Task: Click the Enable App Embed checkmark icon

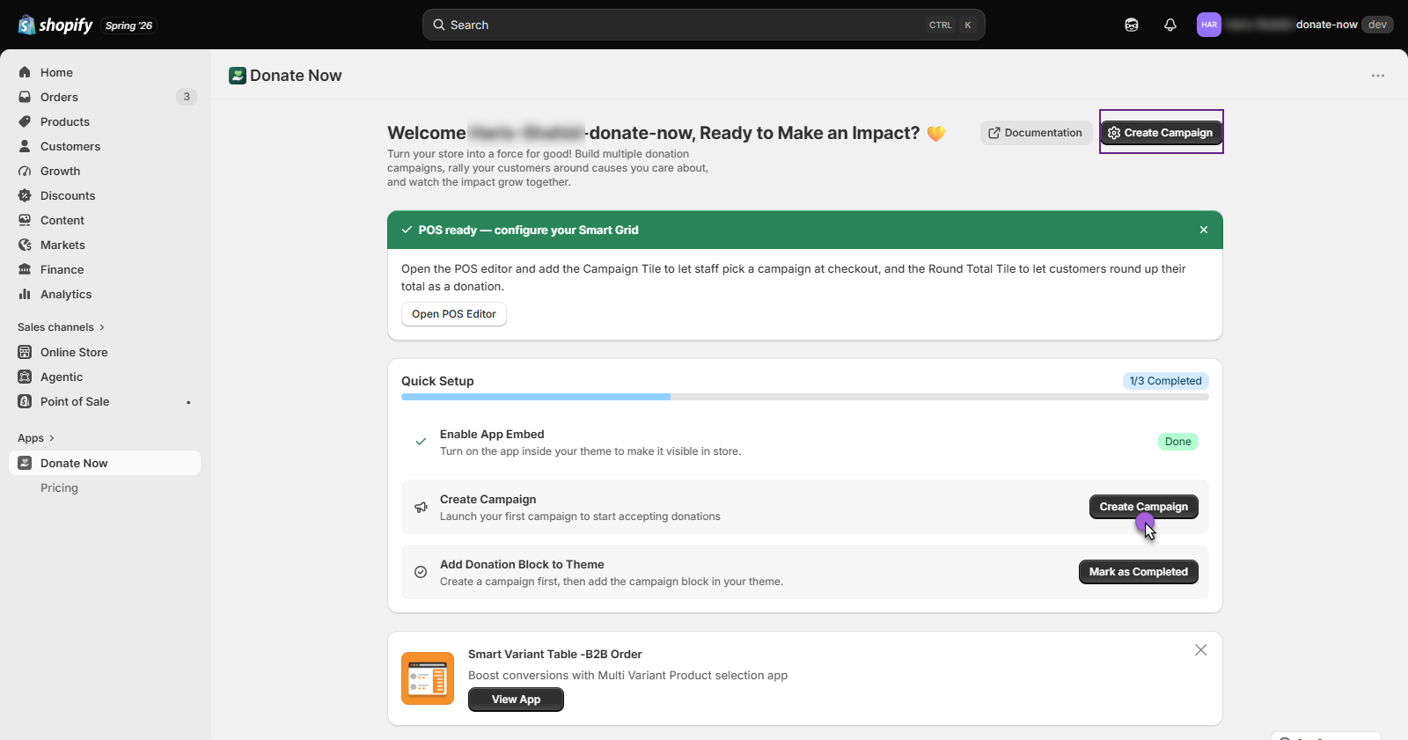Action: click(x=421, y=442)
